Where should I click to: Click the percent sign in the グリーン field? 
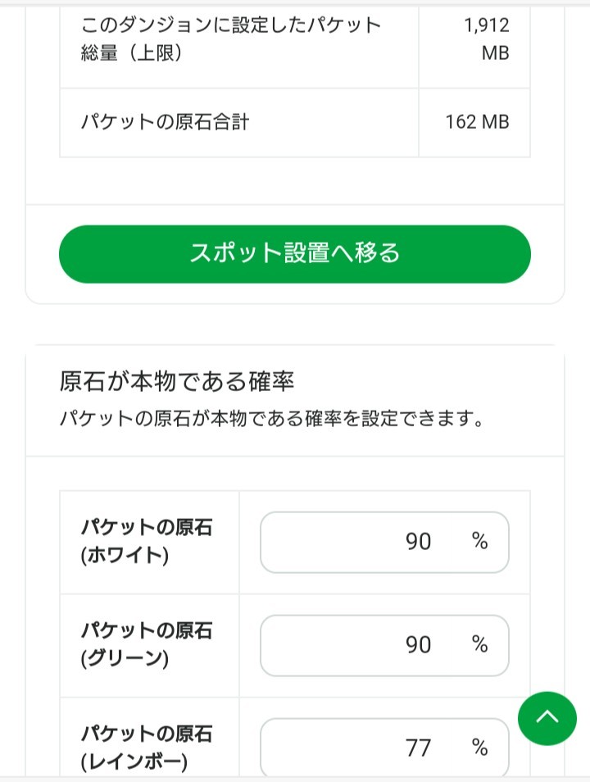tap(479, 644)
